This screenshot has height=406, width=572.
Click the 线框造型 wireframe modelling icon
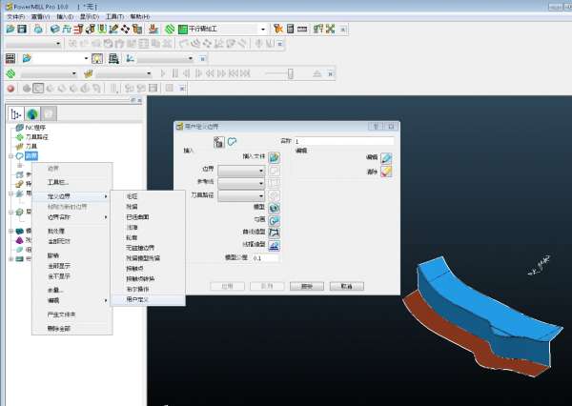(x=274, y=245)
